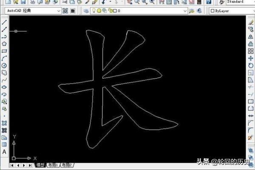Select the Rectangle tool
The width and height of the screenshot is (255, 170).
(x=4, y=51)
